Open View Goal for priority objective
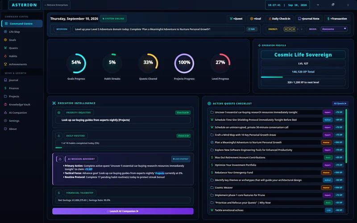The image size is (357, 223). pyautogui.click(x=183, y=112)
